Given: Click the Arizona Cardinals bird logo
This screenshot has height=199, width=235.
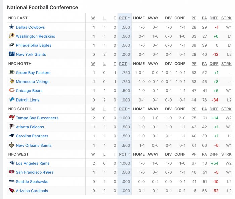Looking at the screenshot, I should (11, 190).
